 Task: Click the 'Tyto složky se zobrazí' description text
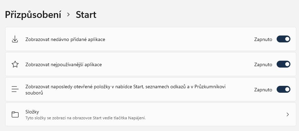pyautogui.click(x=85, y=118)
